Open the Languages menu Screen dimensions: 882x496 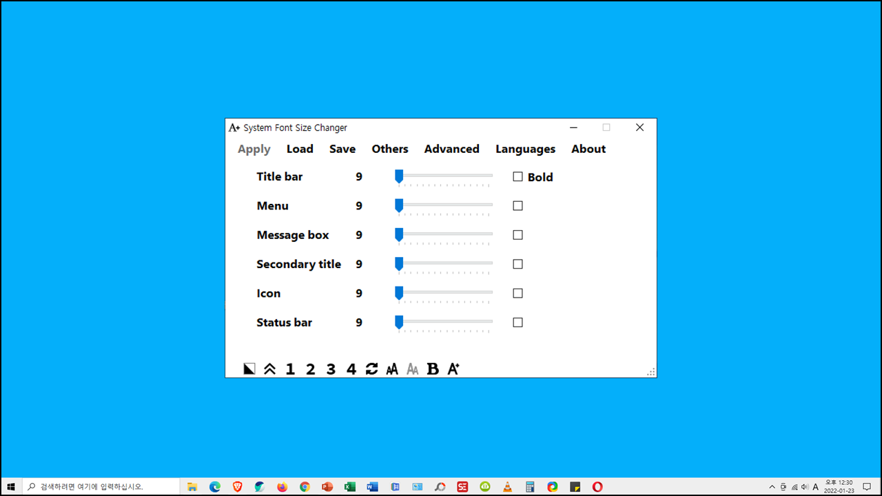pos(525,149)
